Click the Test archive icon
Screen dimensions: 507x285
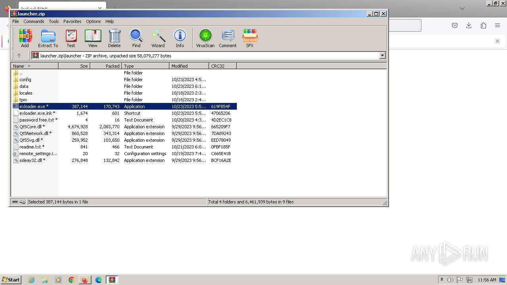(x=71, y=38)
